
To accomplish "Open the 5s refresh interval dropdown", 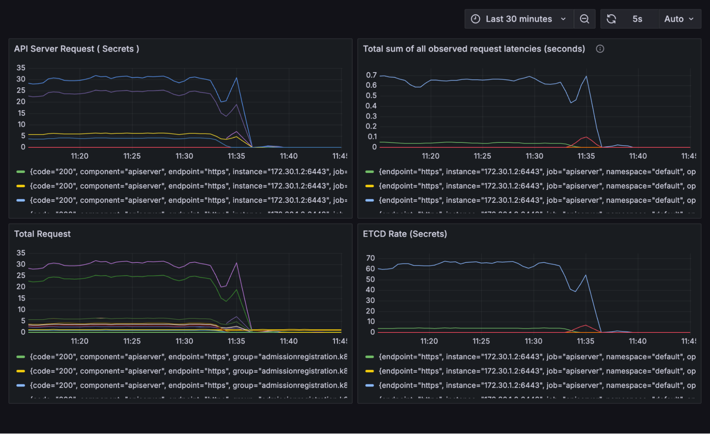I will point(637,19).
